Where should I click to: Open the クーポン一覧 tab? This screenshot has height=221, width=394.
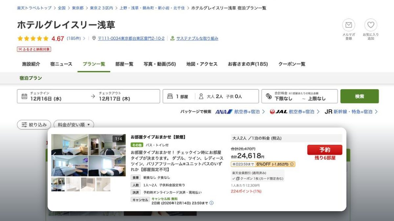tap(292, 64)
